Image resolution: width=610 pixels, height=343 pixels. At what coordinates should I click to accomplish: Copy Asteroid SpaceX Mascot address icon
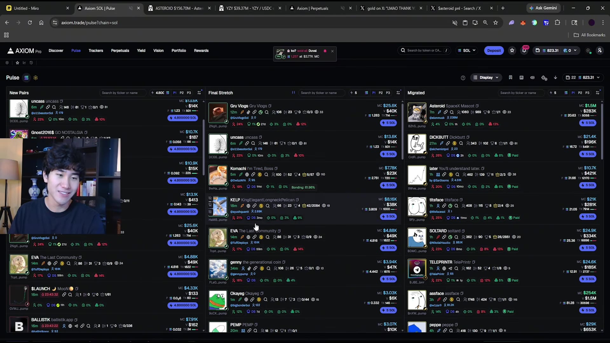(x=477, y=106)
